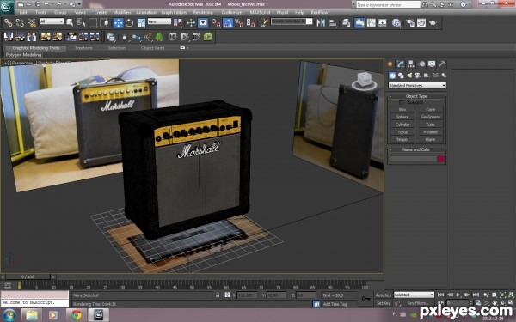
Task: Click the Plane primitive button
Action: [x=431, y=140]
